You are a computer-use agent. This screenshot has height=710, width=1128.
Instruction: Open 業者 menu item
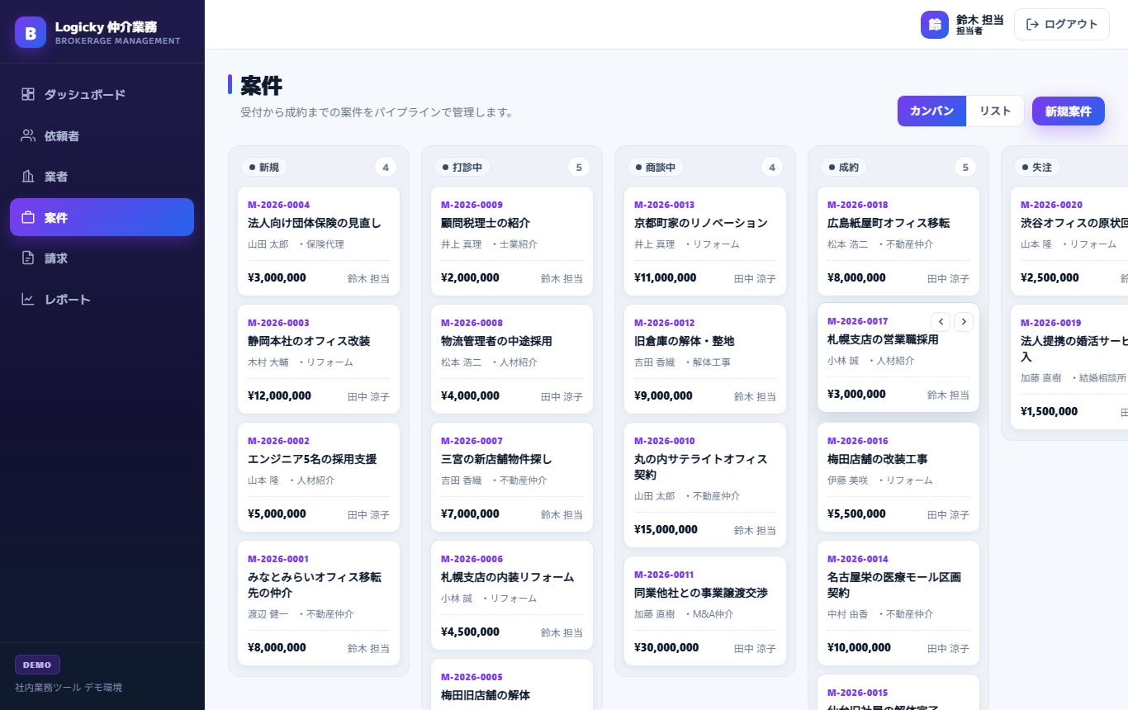pos(102,176)
